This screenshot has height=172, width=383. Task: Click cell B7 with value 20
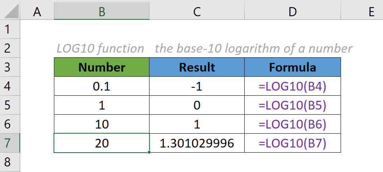pos(101,143)
